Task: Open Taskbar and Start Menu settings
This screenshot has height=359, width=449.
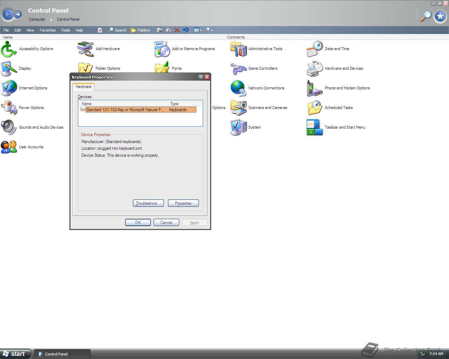Action: tap(336, 128)
